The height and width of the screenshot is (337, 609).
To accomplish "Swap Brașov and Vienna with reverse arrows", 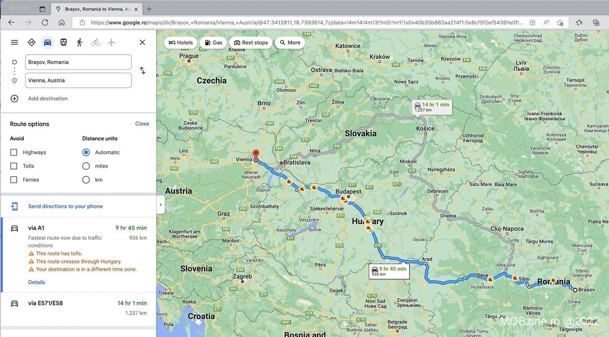I will pyautogui.click(x=142, y=70).
